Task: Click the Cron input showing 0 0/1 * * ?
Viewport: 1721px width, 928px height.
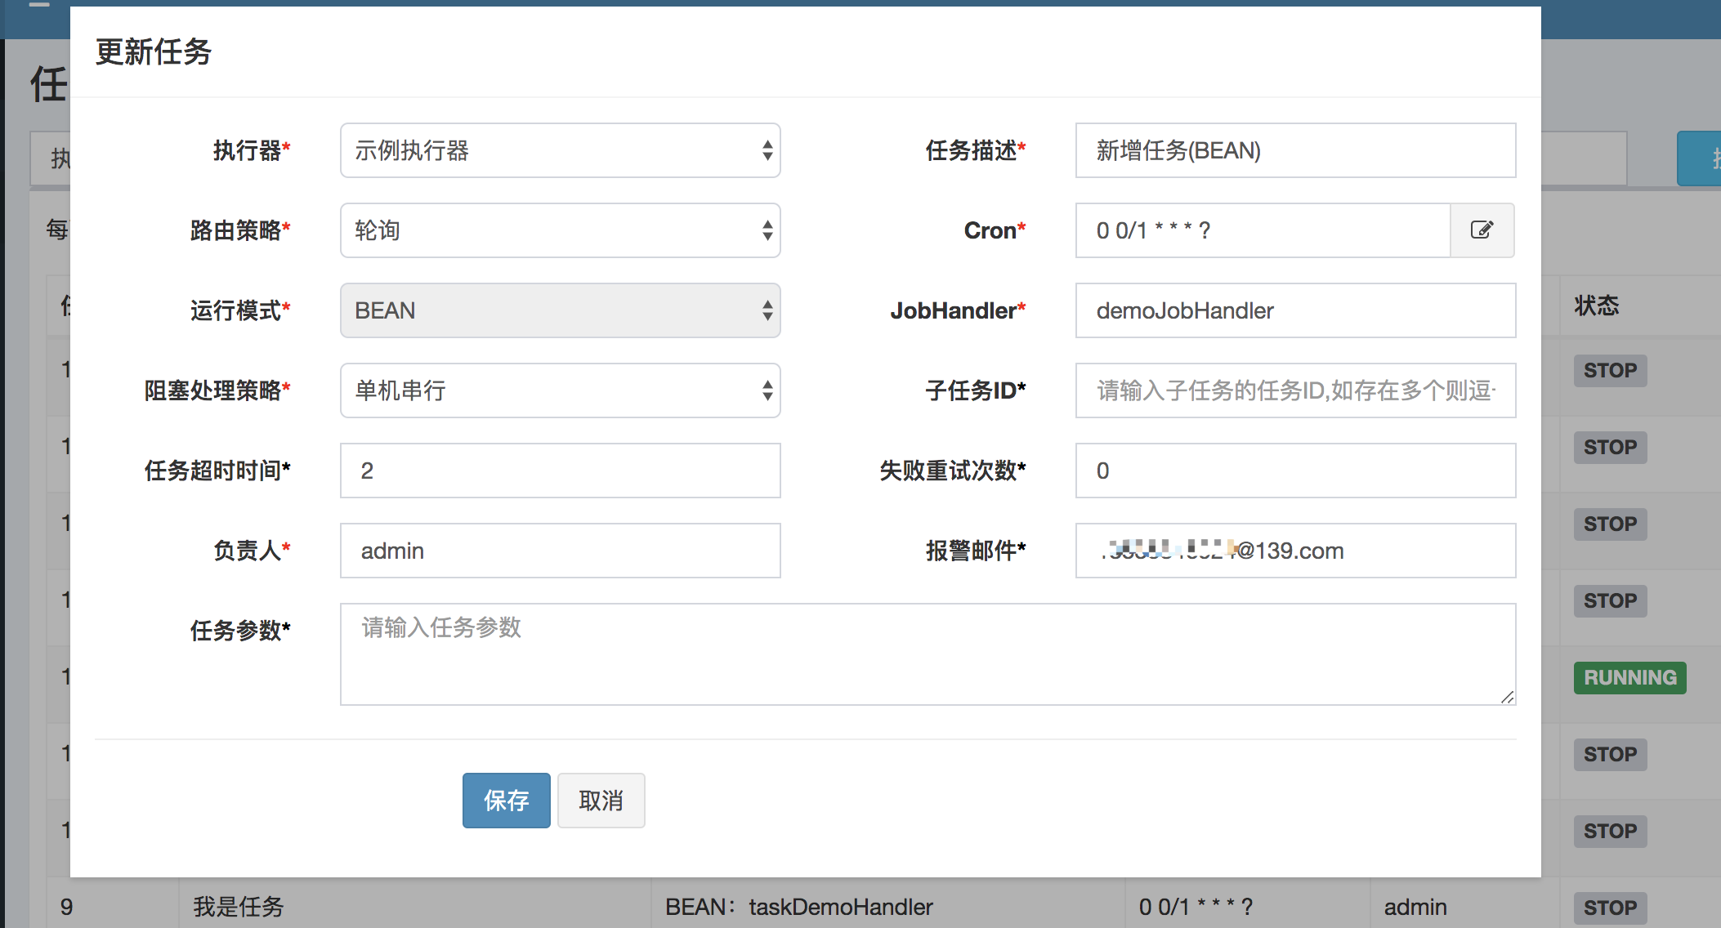Action: pos(1263,230)
